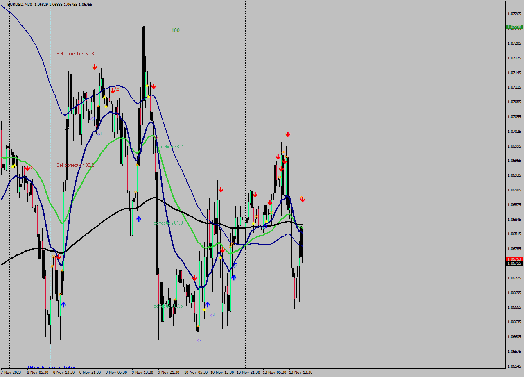Click '9 Nov 21:30' on time axis
This screenshot has width=524, height=377.
[x=169, y=372]
